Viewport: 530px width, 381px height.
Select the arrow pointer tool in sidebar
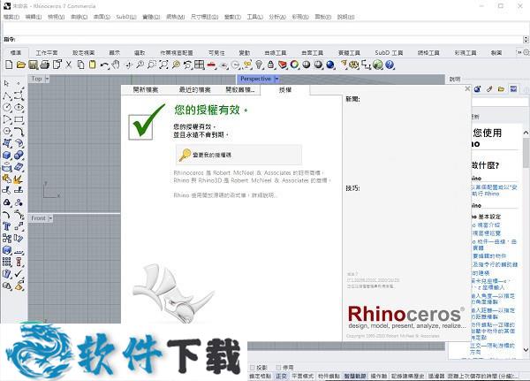(6, 83)
